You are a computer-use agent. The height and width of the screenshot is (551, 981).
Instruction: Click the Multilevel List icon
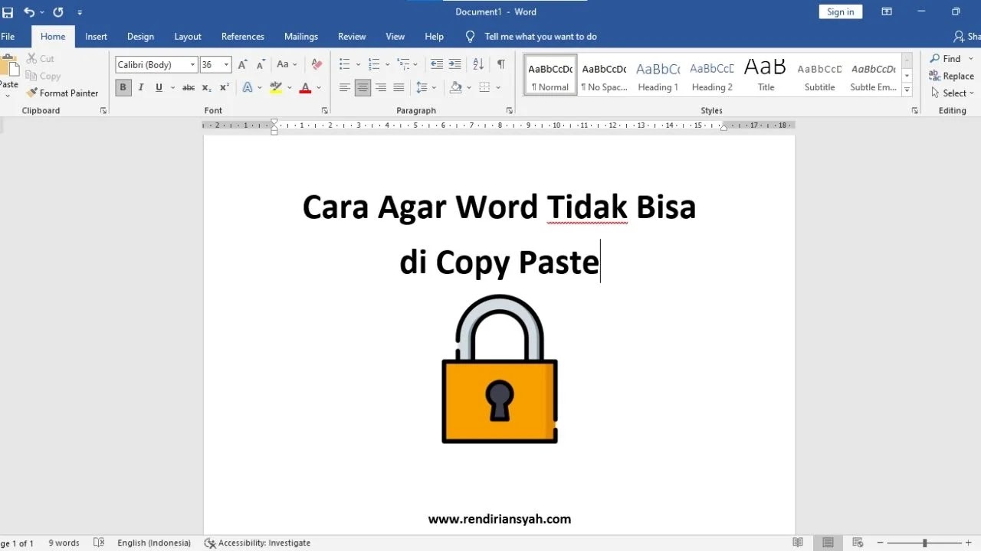click(x=403, y=64)
